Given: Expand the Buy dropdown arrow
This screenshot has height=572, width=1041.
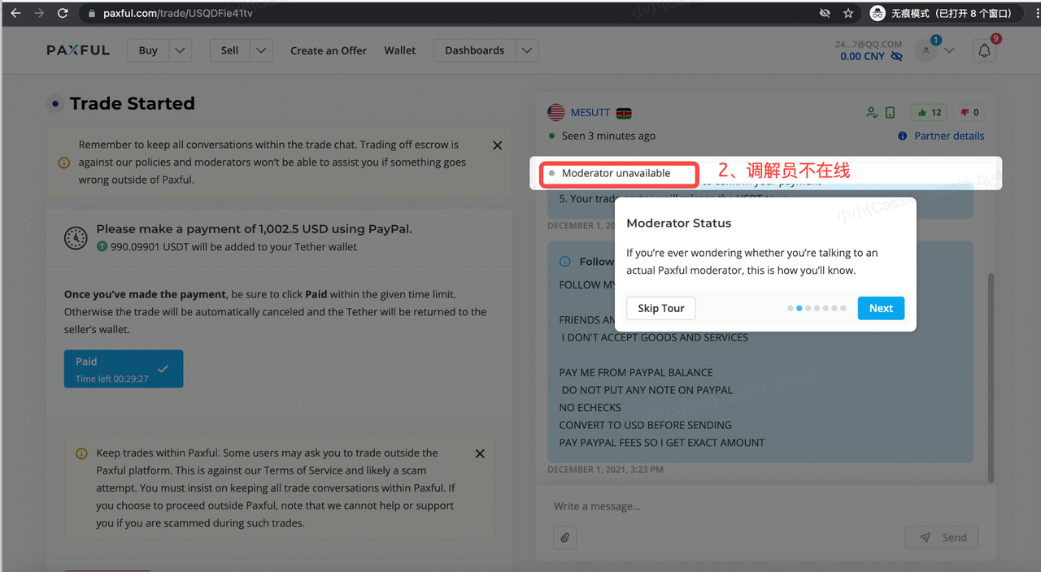Looking at the screenshot, I should coord(181,50).
